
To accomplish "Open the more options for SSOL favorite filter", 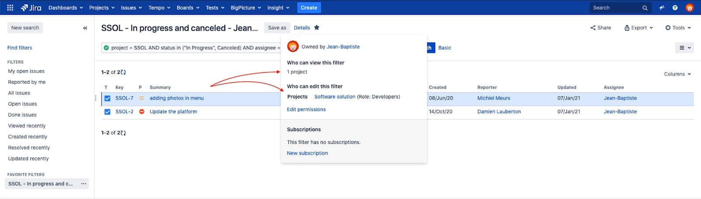I will [84, 184].
